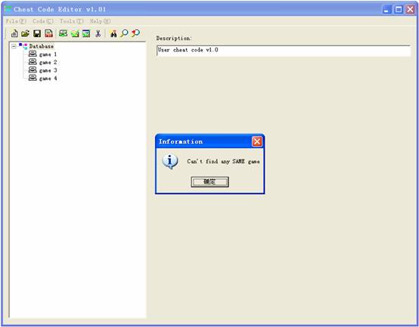Collapse the Database tree node
The image size is (419, 327).
(x=14, y=46)
